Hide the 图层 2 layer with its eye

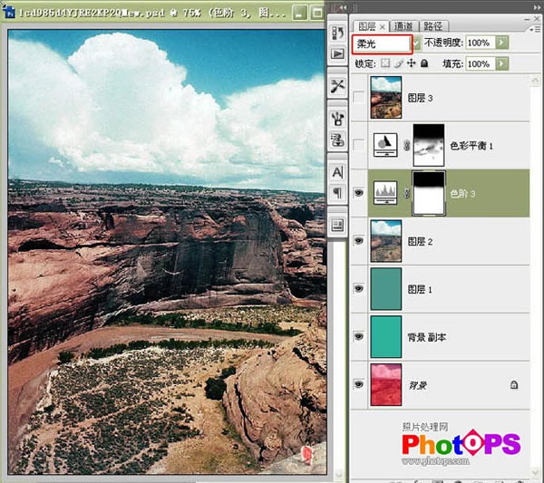pyautogui.click(x=359, y=240)
